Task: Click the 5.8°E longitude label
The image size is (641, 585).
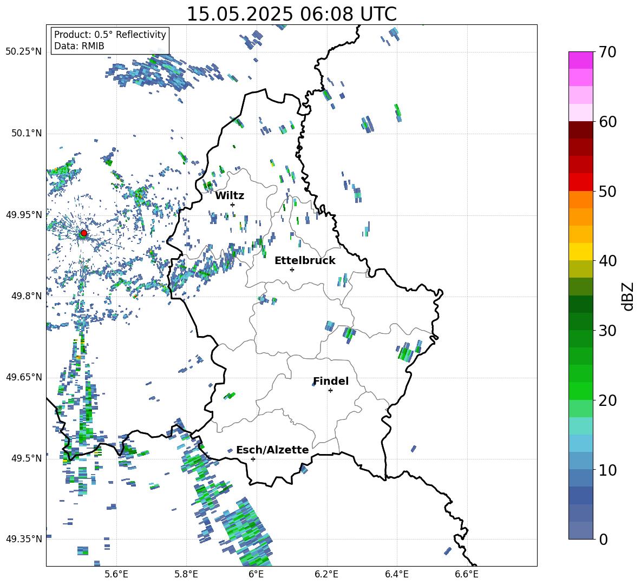Action: (187, 575)
